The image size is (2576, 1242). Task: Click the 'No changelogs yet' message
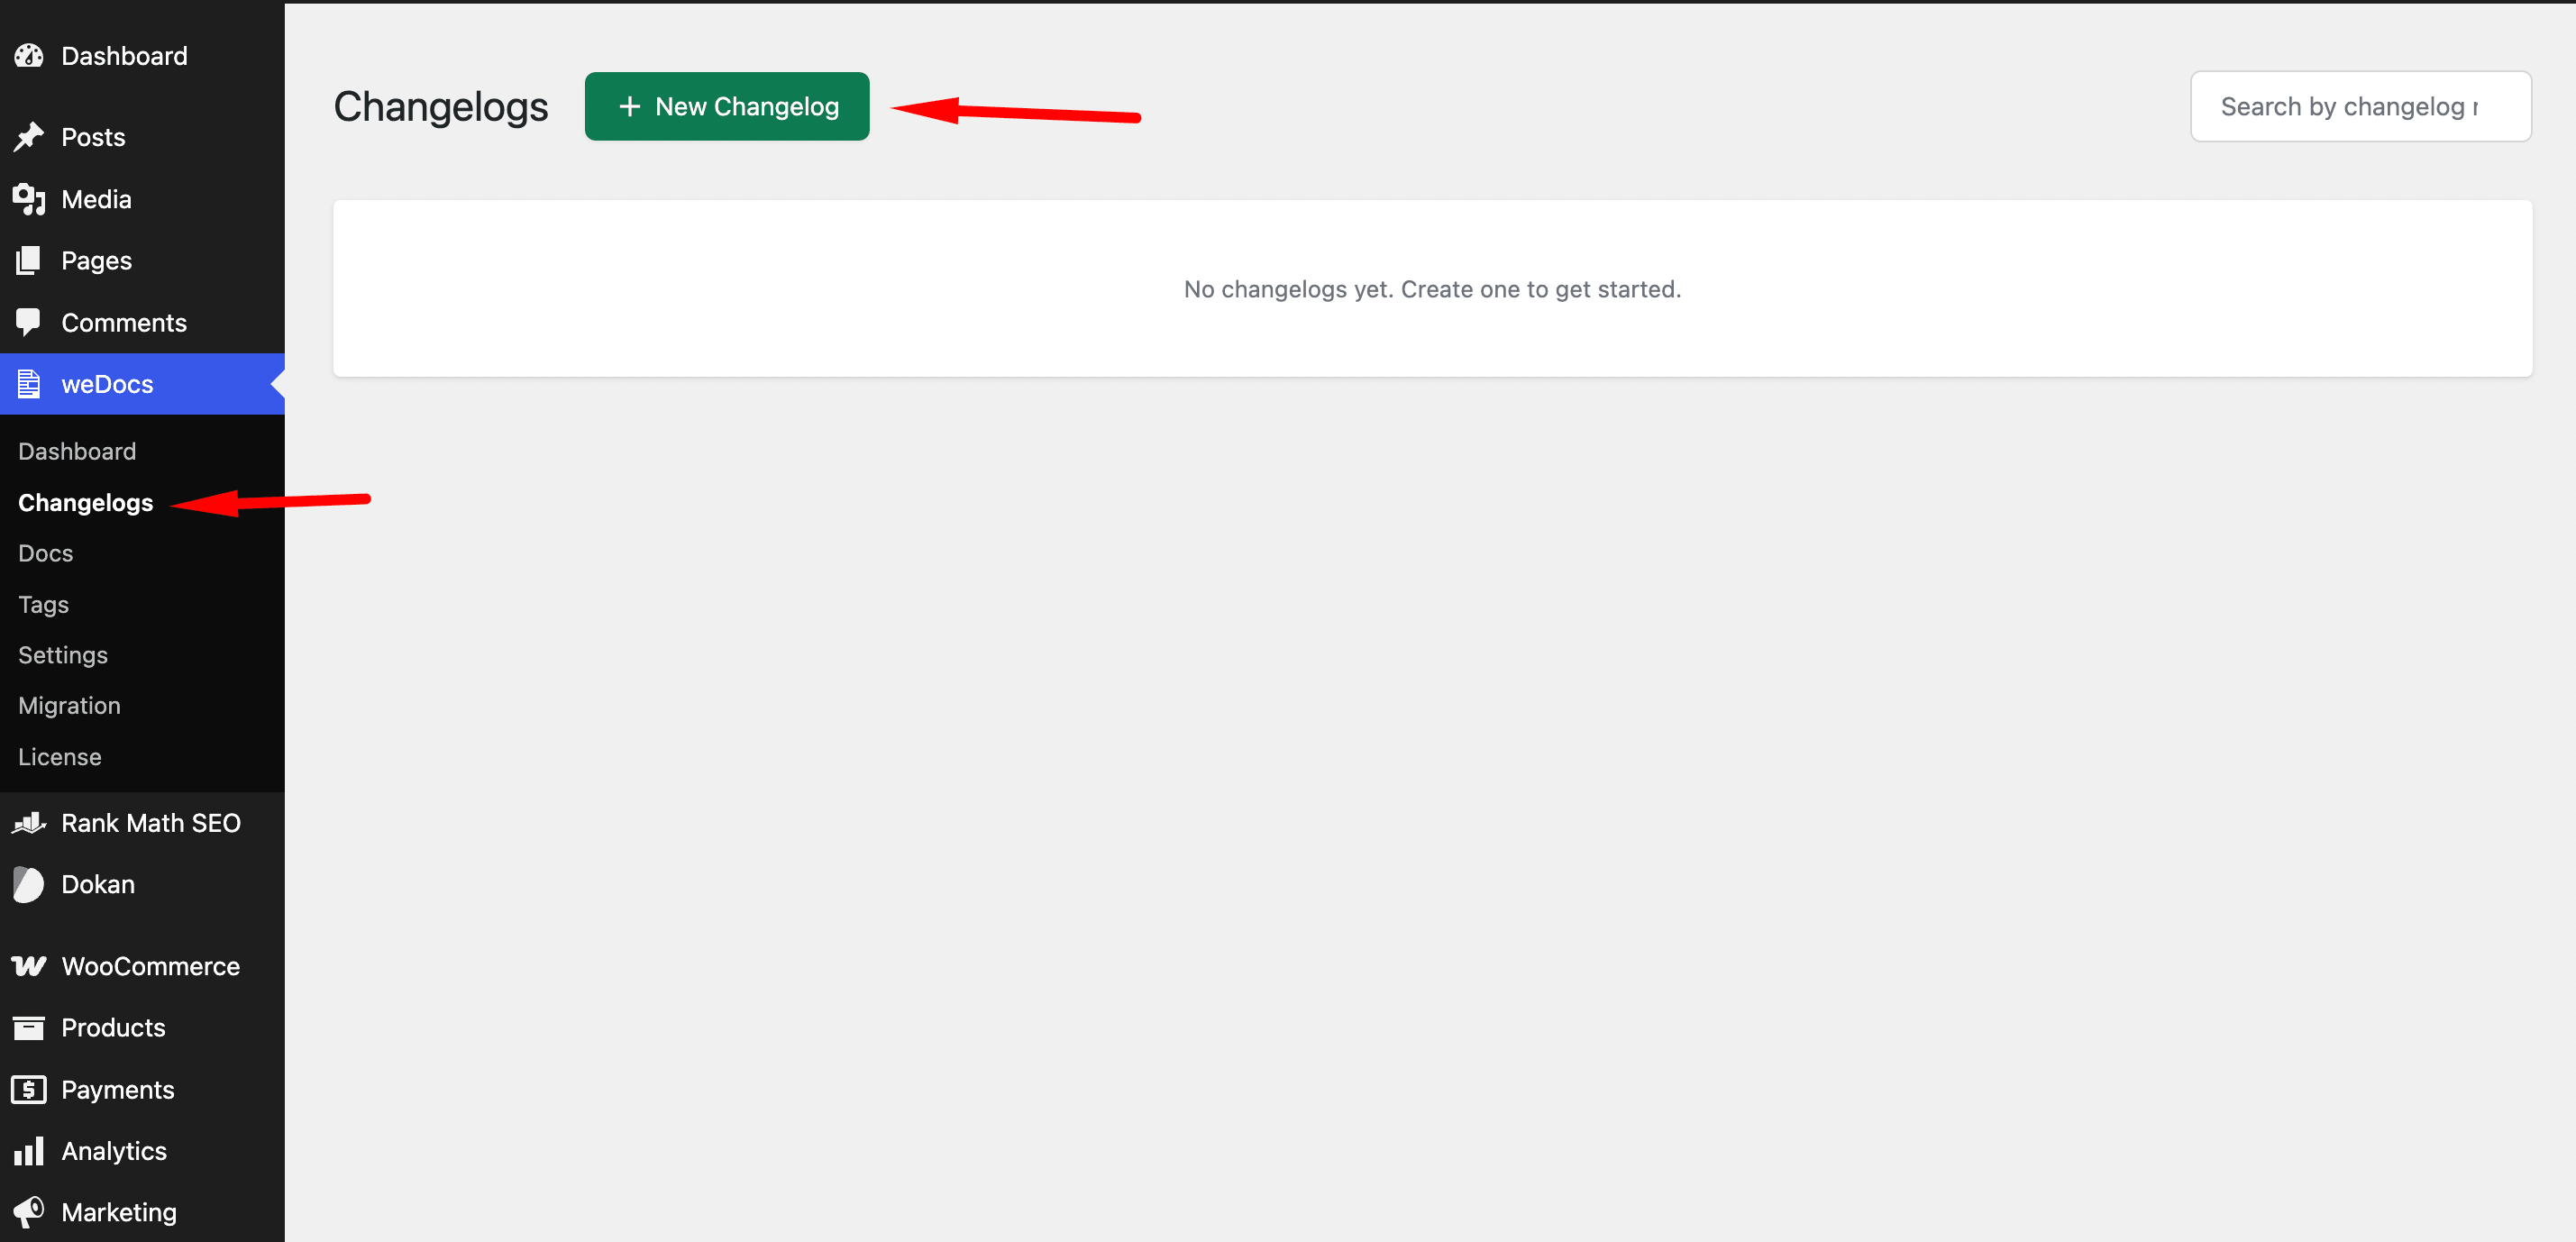coord(1432,289)
